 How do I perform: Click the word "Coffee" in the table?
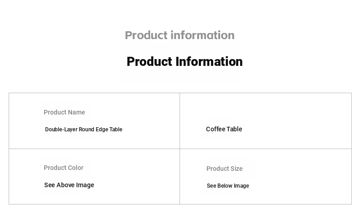click(x=216, y=129)
